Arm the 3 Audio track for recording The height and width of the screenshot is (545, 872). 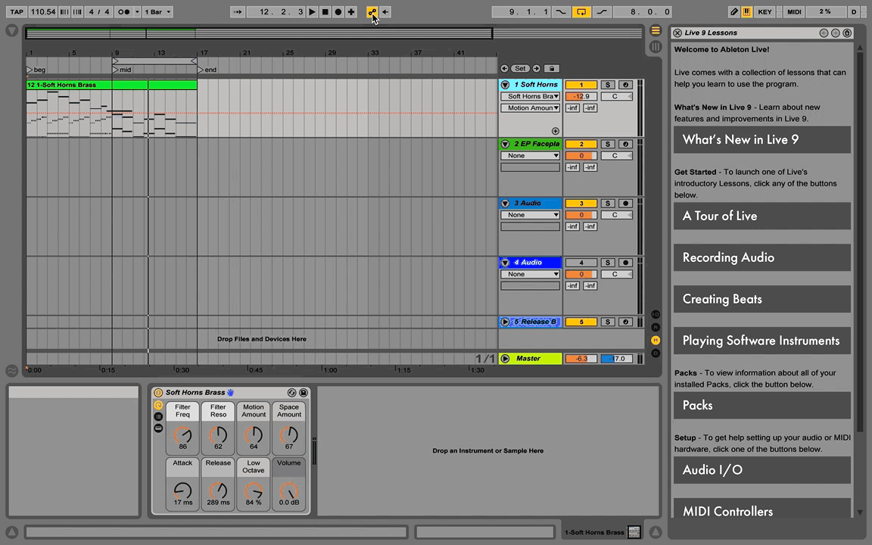tap(626, 204)
